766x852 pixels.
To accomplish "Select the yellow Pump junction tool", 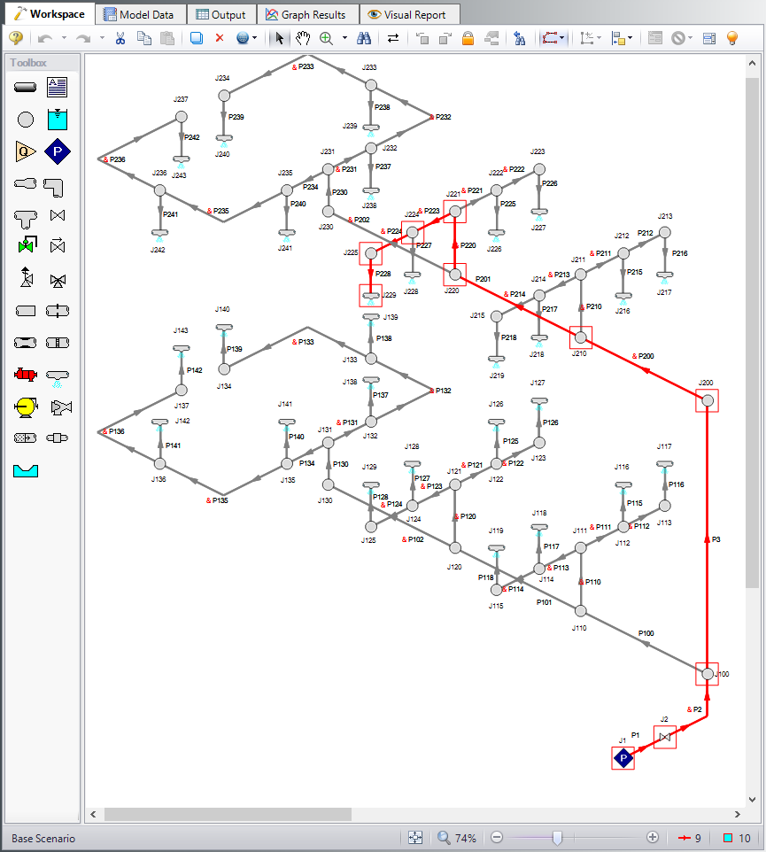I will [26, 407].
